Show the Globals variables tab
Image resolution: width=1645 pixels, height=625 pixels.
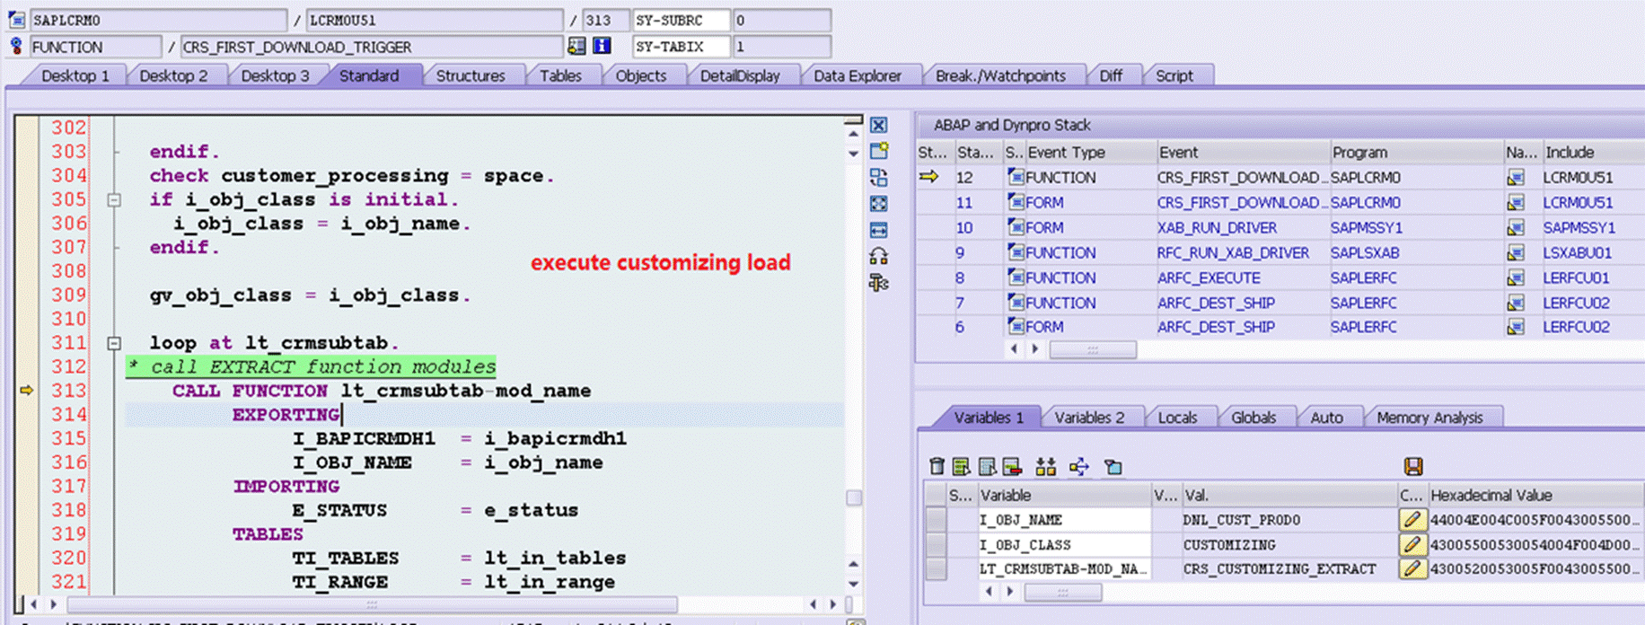(1254, 418)
